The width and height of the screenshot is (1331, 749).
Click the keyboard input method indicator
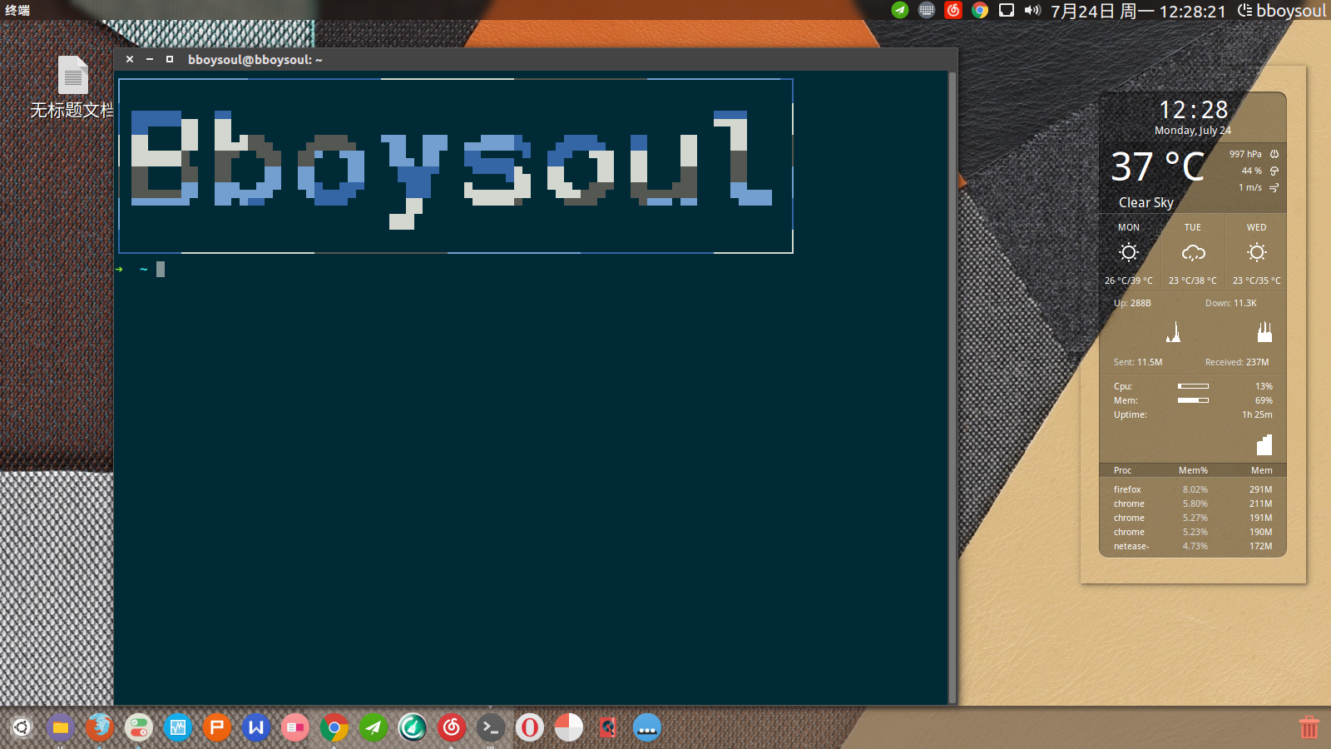[x=927, y=11]
